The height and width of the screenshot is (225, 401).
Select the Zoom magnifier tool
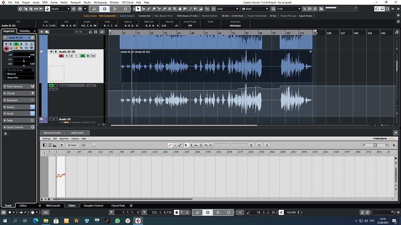tap(175, 9)
